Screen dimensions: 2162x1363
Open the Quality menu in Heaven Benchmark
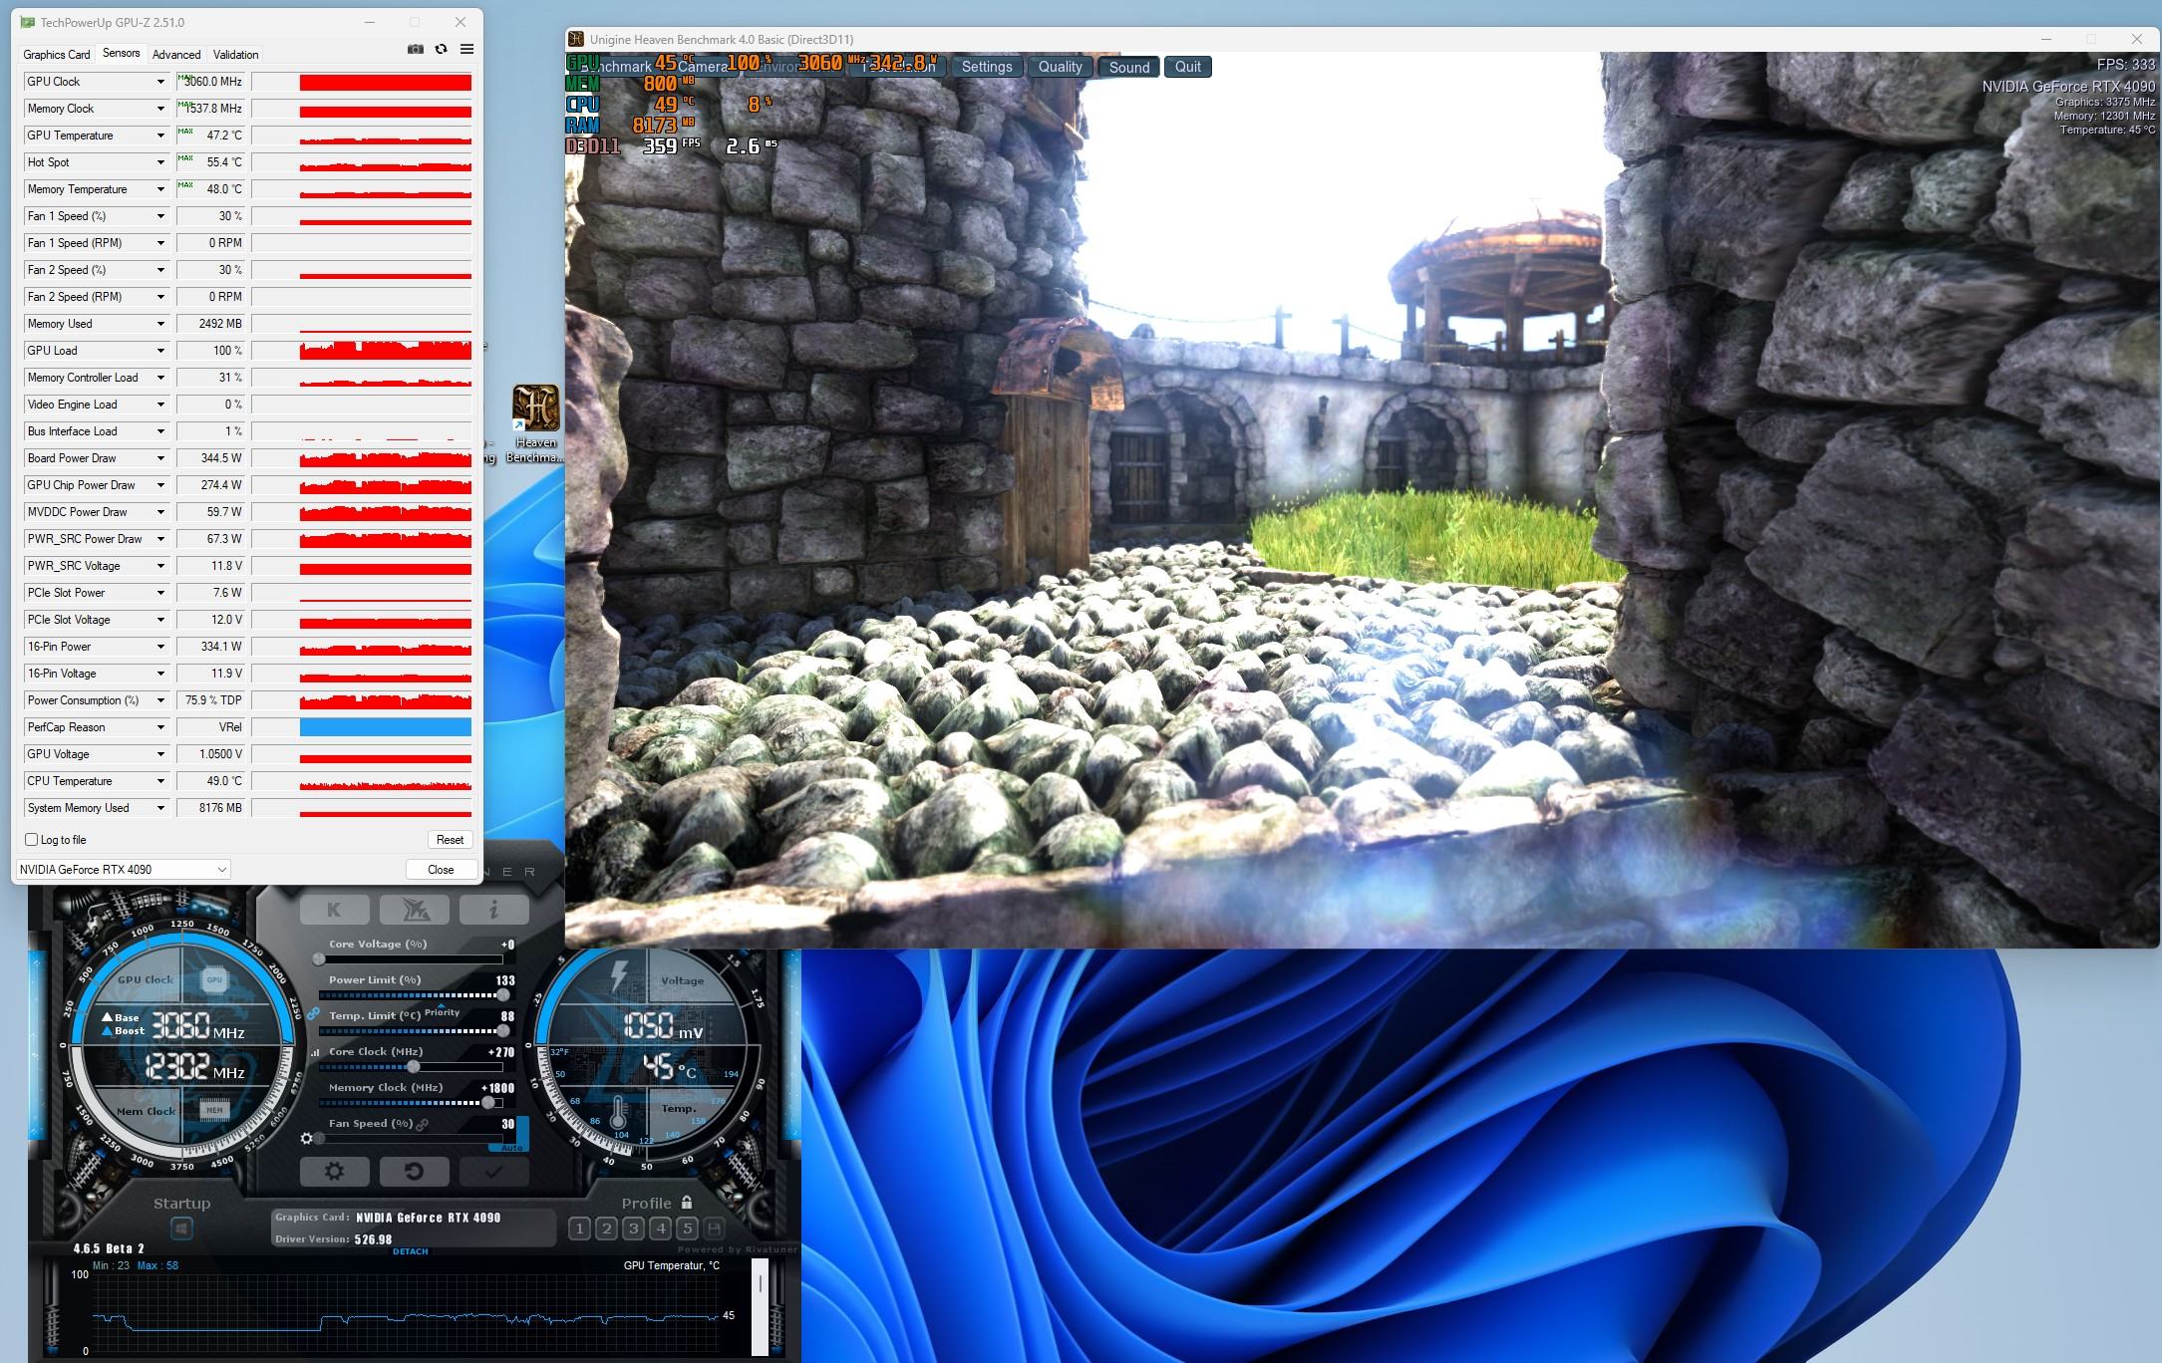point(1060,67)
